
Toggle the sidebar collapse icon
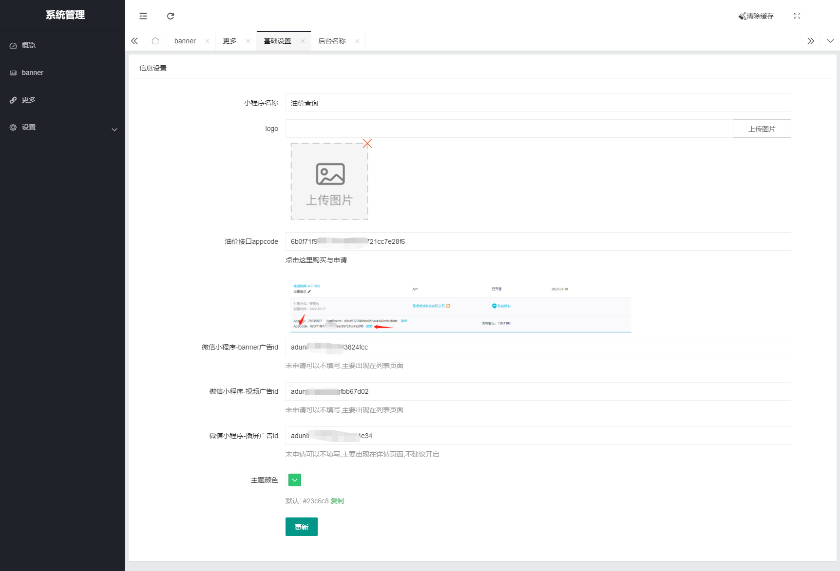(x=143, y=16)
